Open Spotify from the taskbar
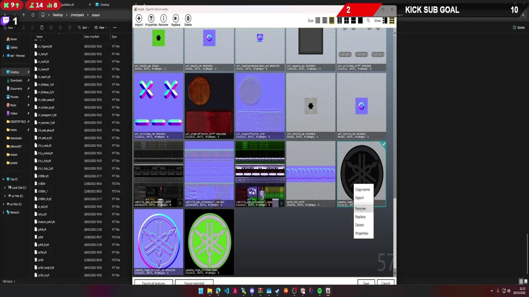The image size is (529, 297). (319, 291)
